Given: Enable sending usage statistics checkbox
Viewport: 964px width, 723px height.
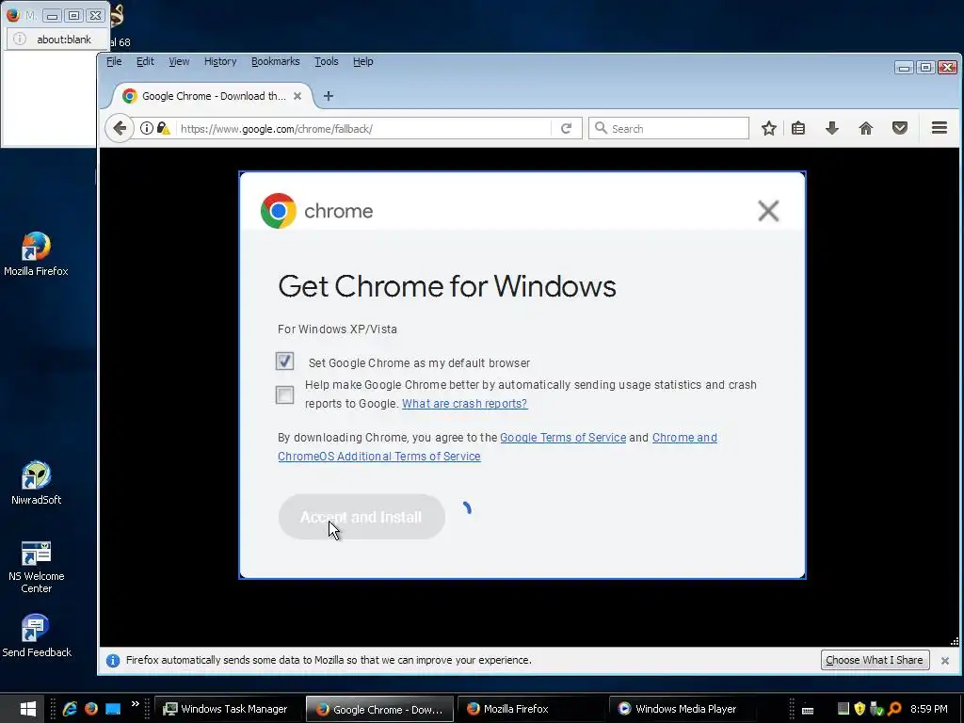Looking at the screenshot, I should click(284, 394).
